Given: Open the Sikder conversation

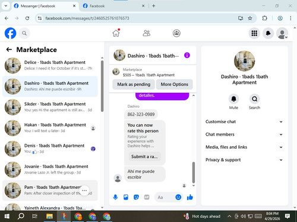Looking at the screenshot, I should pos(50,107).
